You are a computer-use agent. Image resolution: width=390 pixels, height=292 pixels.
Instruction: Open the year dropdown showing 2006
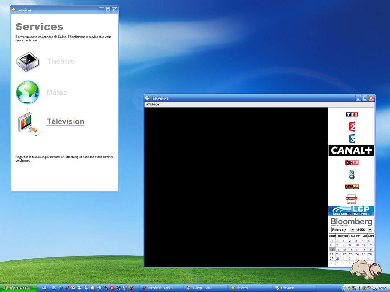tap(364, 230)
